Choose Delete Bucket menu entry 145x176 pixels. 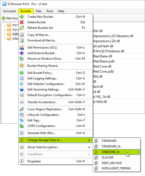(x=56, y=22)
